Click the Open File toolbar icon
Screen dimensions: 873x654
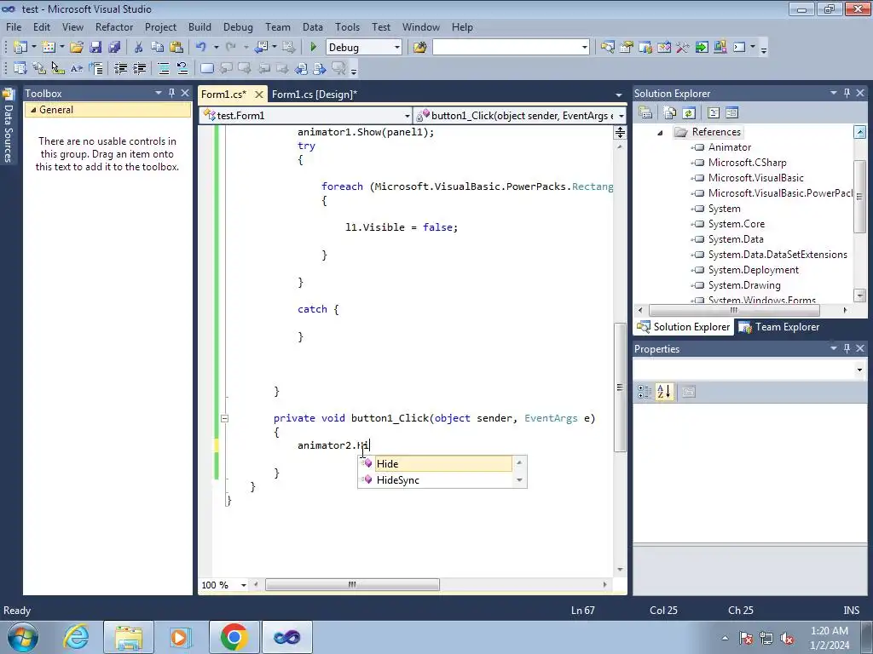click(76, 48)
